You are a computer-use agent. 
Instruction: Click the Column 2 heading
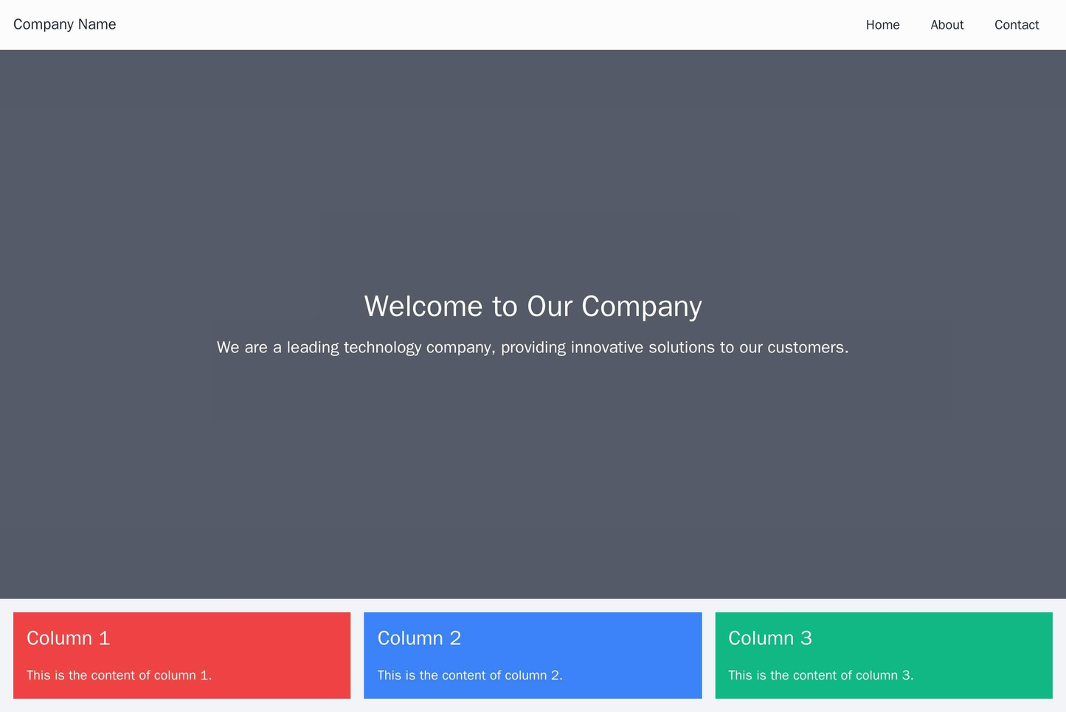(420, 638)
